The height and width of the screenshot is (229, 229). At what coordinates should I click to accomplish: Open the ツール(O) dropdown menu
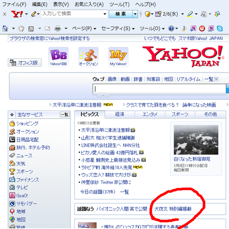coord(152,28)
